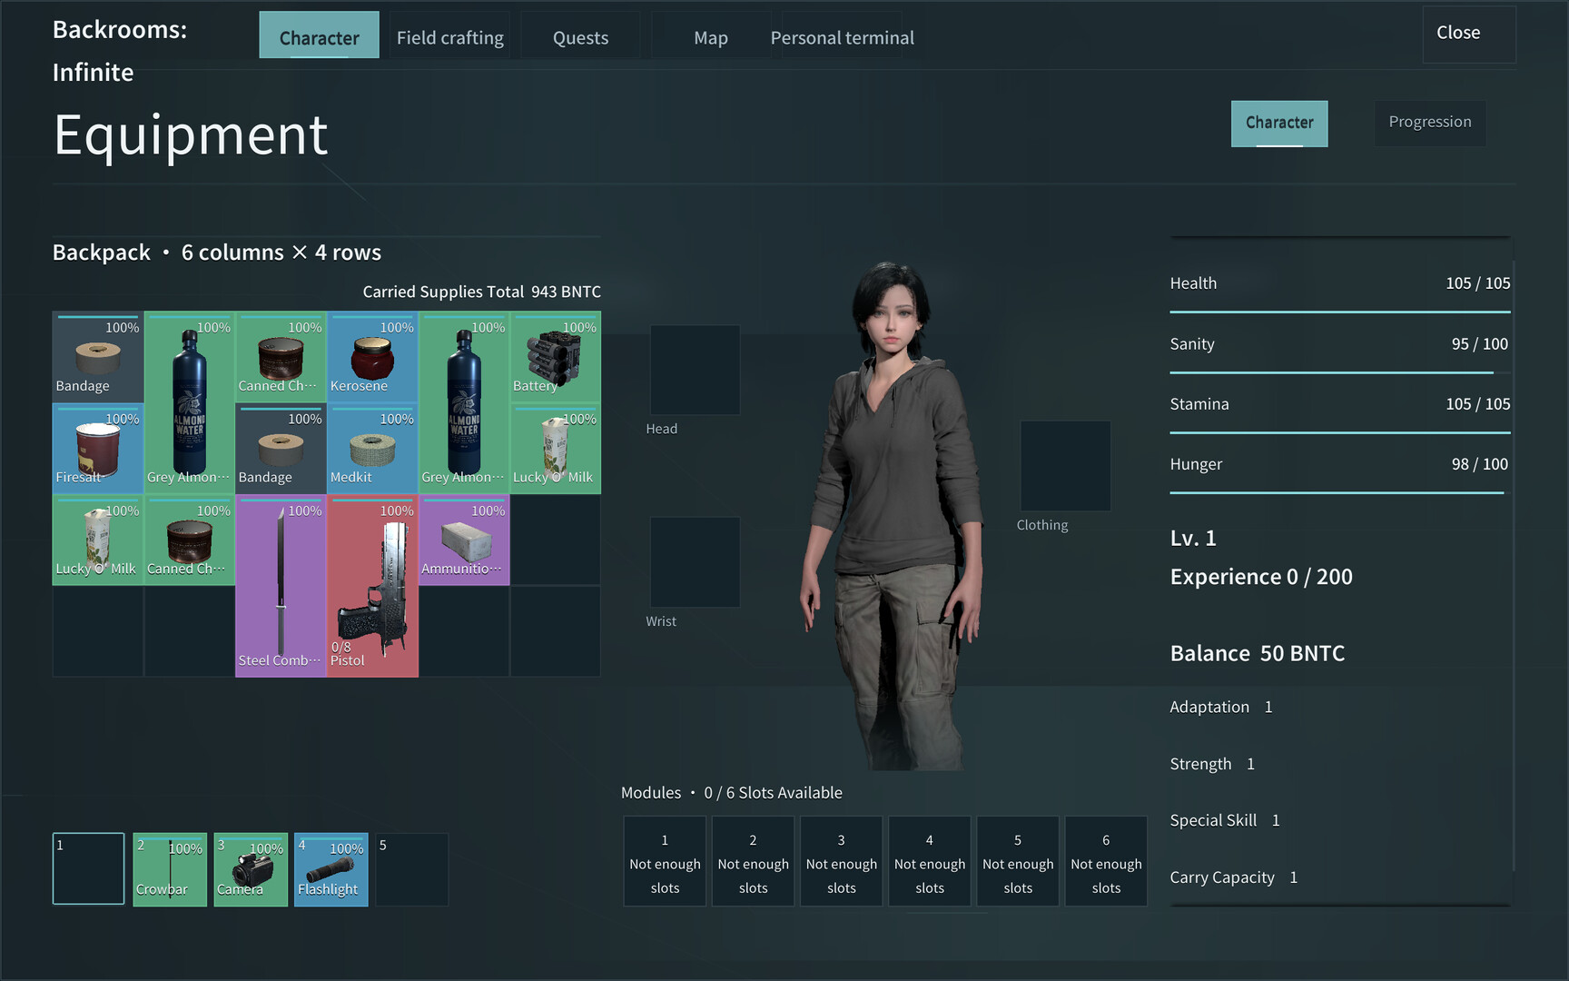The width and height of the screenshot is (1569, 981).
Task: Click Carried Supplies Total 943 BNTC
Action: pos(481,292)
